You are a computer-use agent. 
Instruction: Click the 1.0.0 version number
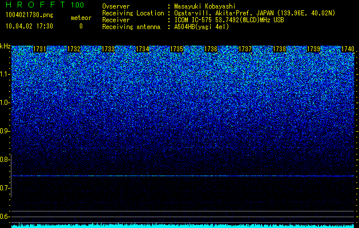click(x=78, y=5)
